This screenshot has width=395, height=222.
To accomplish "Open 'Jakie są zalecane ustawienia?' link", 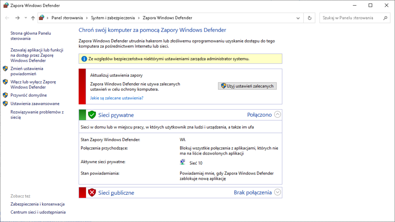I will [x=117, y=98].
